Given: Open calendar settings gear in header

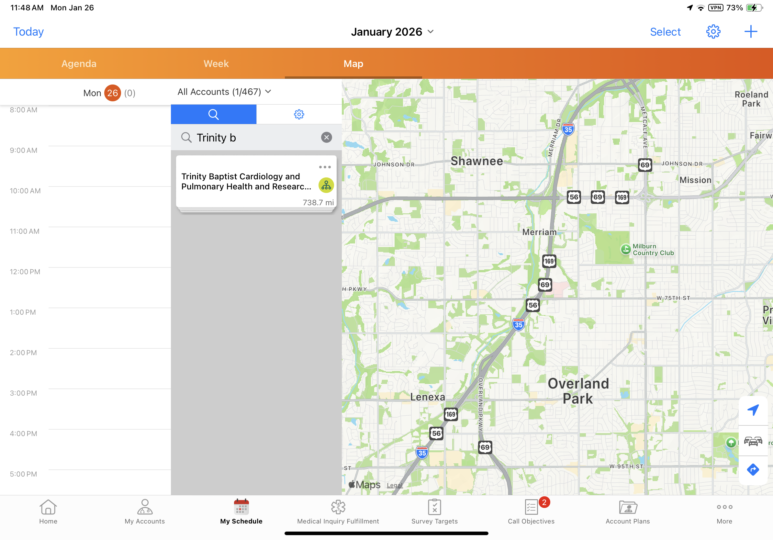Looking at the screenshot, I should [x=713, y=32].
